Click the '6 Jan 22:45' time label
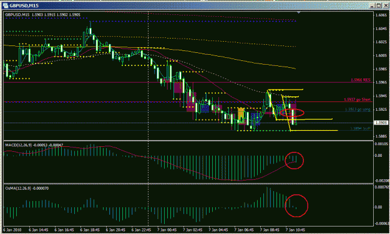The width and height of the screenshot is (390, 234). (x=141, y=230)
